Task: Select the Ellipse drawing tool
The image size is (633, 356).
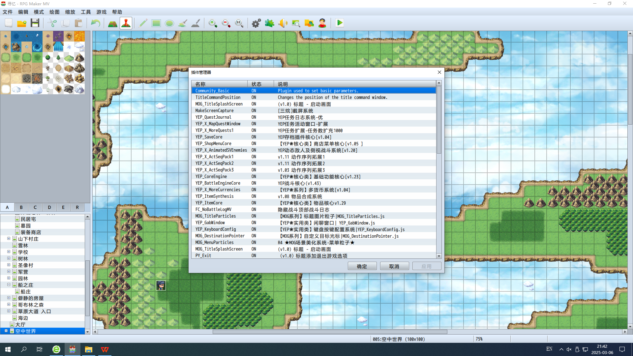Action: 169,23
